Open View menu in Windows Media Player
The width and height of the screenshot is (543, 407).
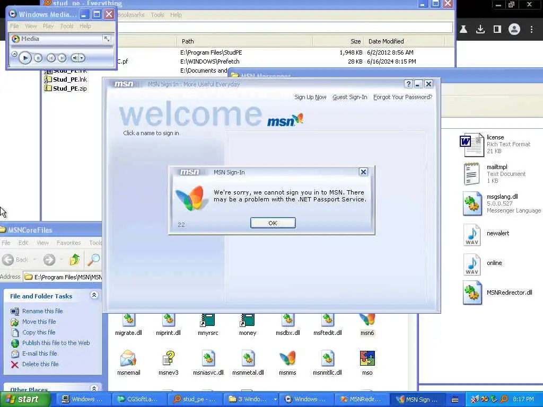[31, 26]
